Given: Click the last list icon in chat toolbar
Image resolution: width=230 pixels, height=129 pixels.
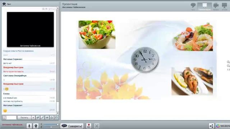Looking at the screenshot, I should (x=56, y=118).
